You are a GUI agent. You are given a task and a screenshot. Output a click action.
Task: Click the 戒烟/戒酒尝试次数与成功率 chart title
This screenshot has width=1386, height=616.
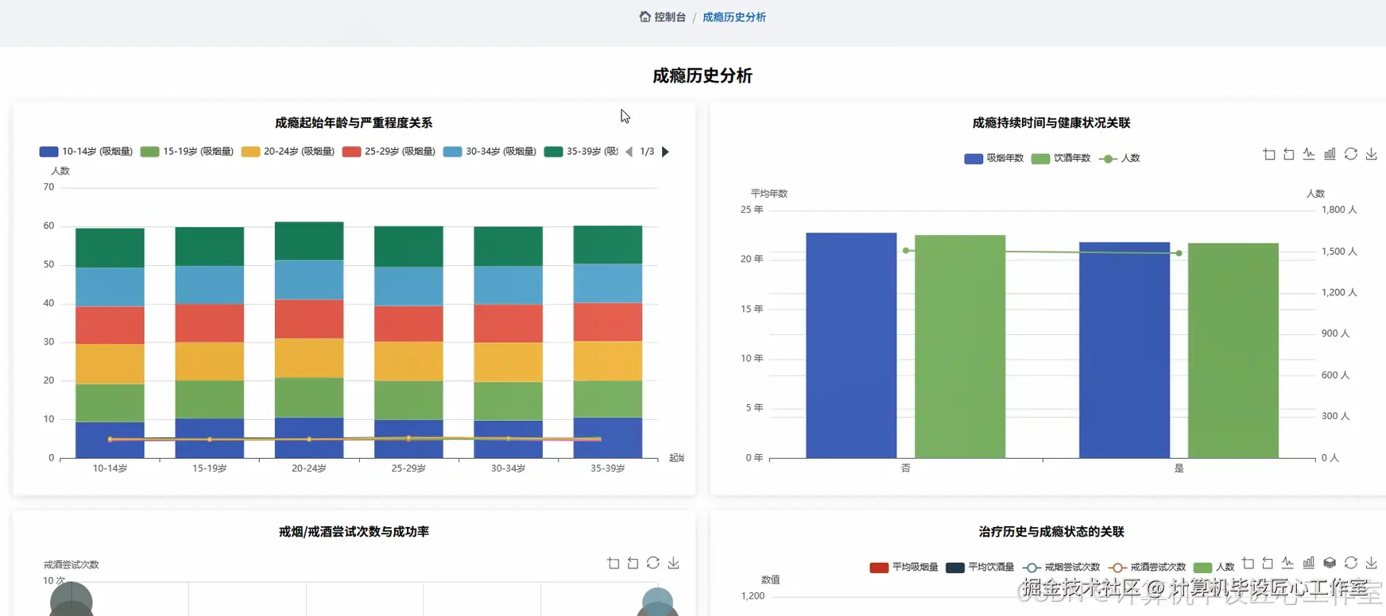(x=354, y=531)
